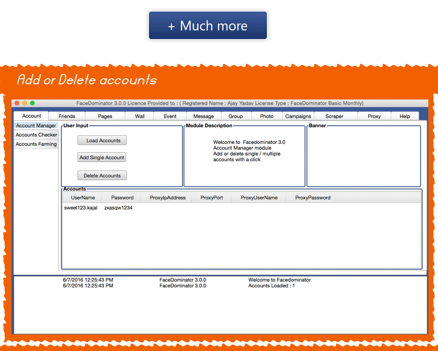The image size is (438, 351).
Task: Click the Delete Accounts button
Action: 102,175
